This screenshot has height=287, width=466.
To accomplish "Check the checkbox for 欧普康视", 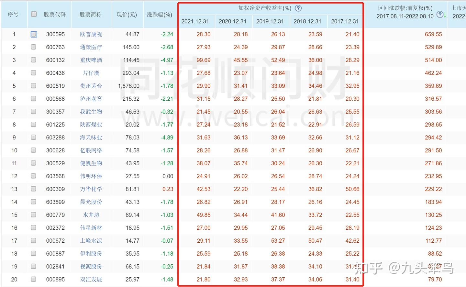I will (33, 34).
